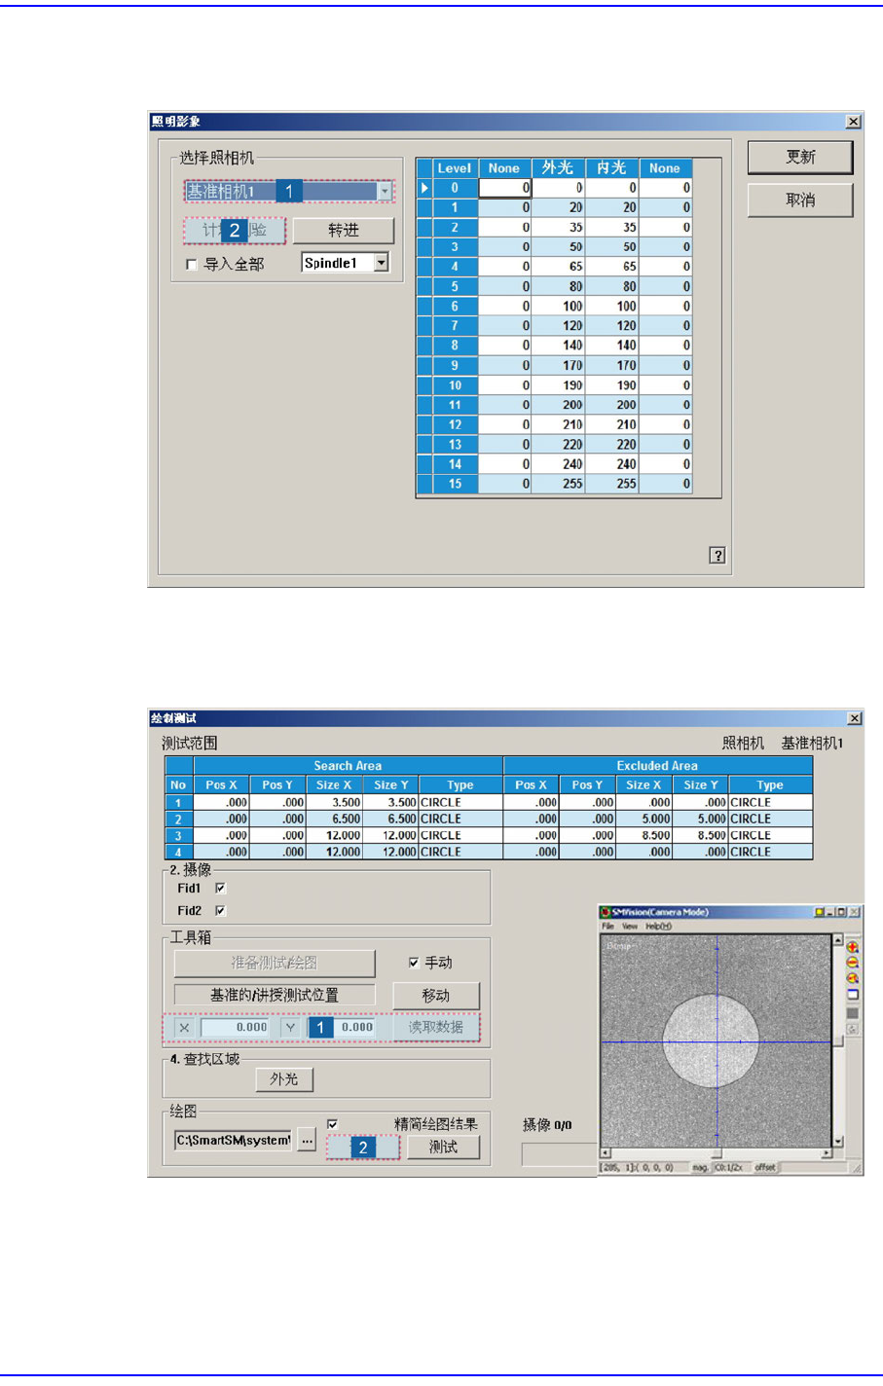The width and height of the screenshot is (883, 1386).
Task: Click the Level column header
Action: pyautogui.click(x=455, y=168)
